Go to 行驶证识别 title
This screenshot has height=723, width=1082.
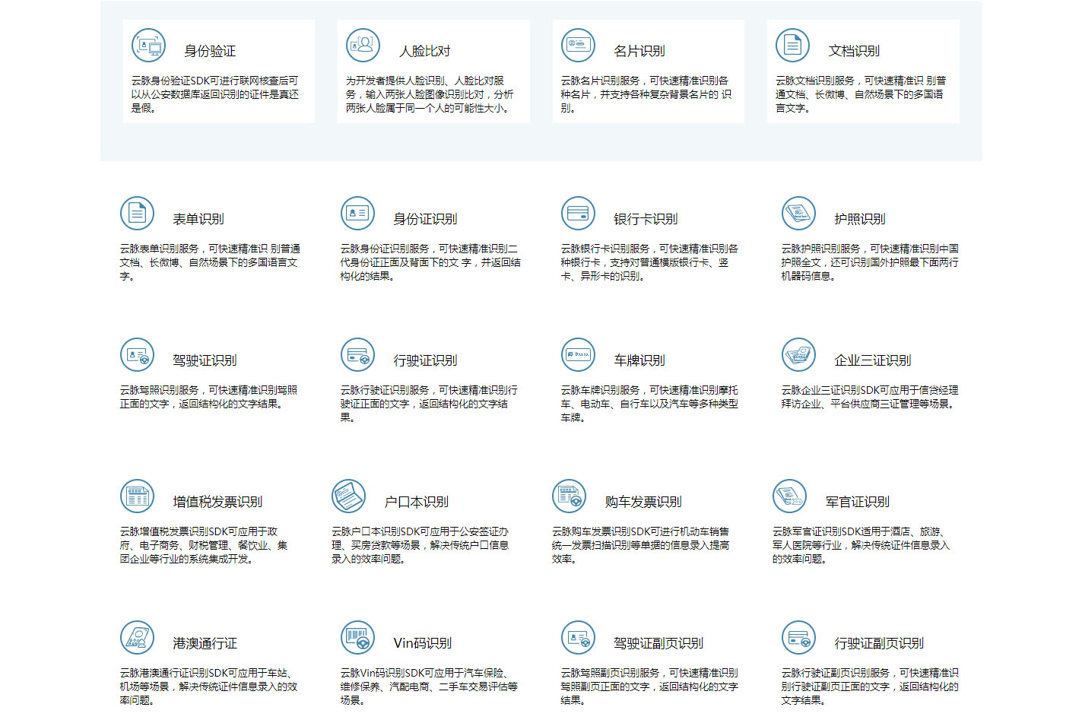coord(425,360)
